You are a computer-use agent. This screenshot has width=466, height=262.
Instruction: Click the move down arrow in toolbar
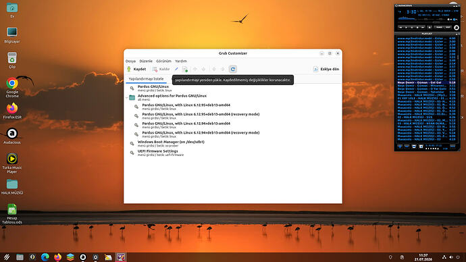203,69
